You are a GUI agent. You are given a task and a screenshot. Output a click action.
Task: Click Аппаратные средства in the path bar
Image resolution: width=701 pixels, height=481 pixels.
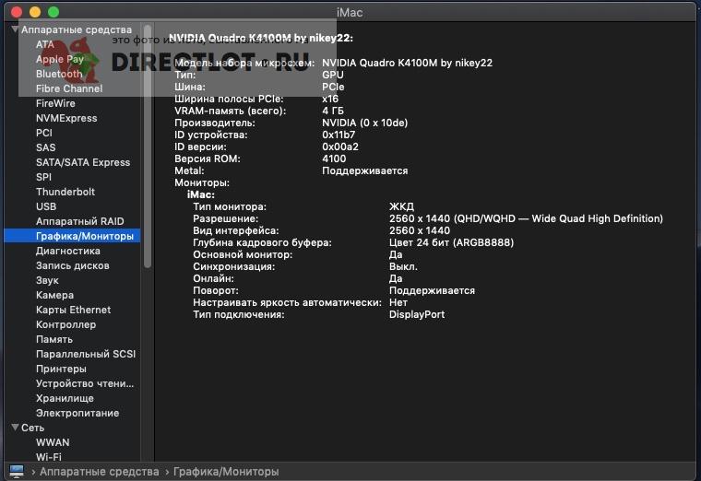coord(100,471)
